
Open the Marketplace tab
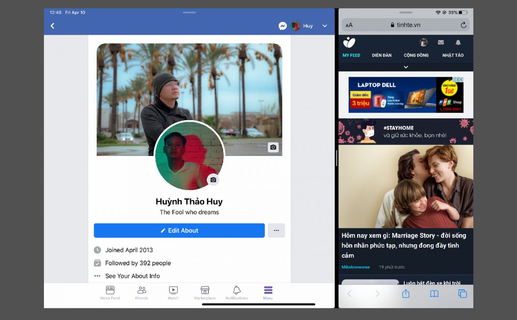(205, 293)
